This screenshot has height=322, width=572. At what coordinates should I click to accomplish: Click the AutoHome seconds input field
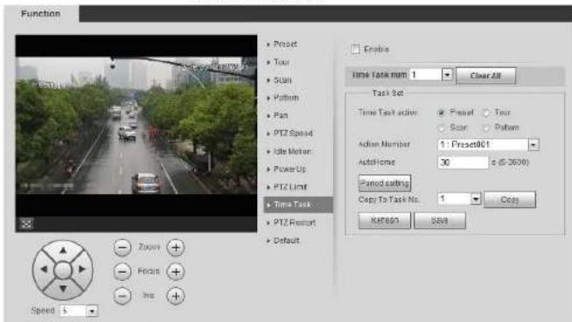tap(463, 162)
